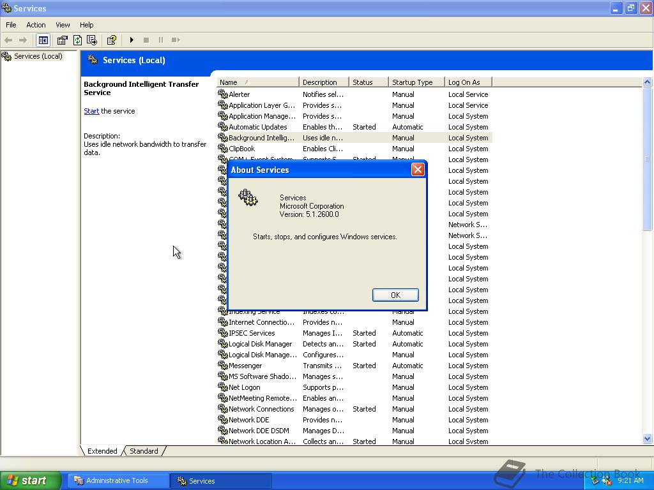
Task: Close the About Services dialog
Action: point(418,170)
